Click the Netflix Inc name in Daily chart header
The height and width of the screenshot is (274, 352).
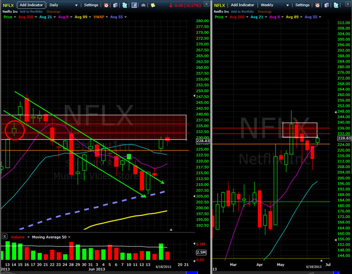click(10, 11)
